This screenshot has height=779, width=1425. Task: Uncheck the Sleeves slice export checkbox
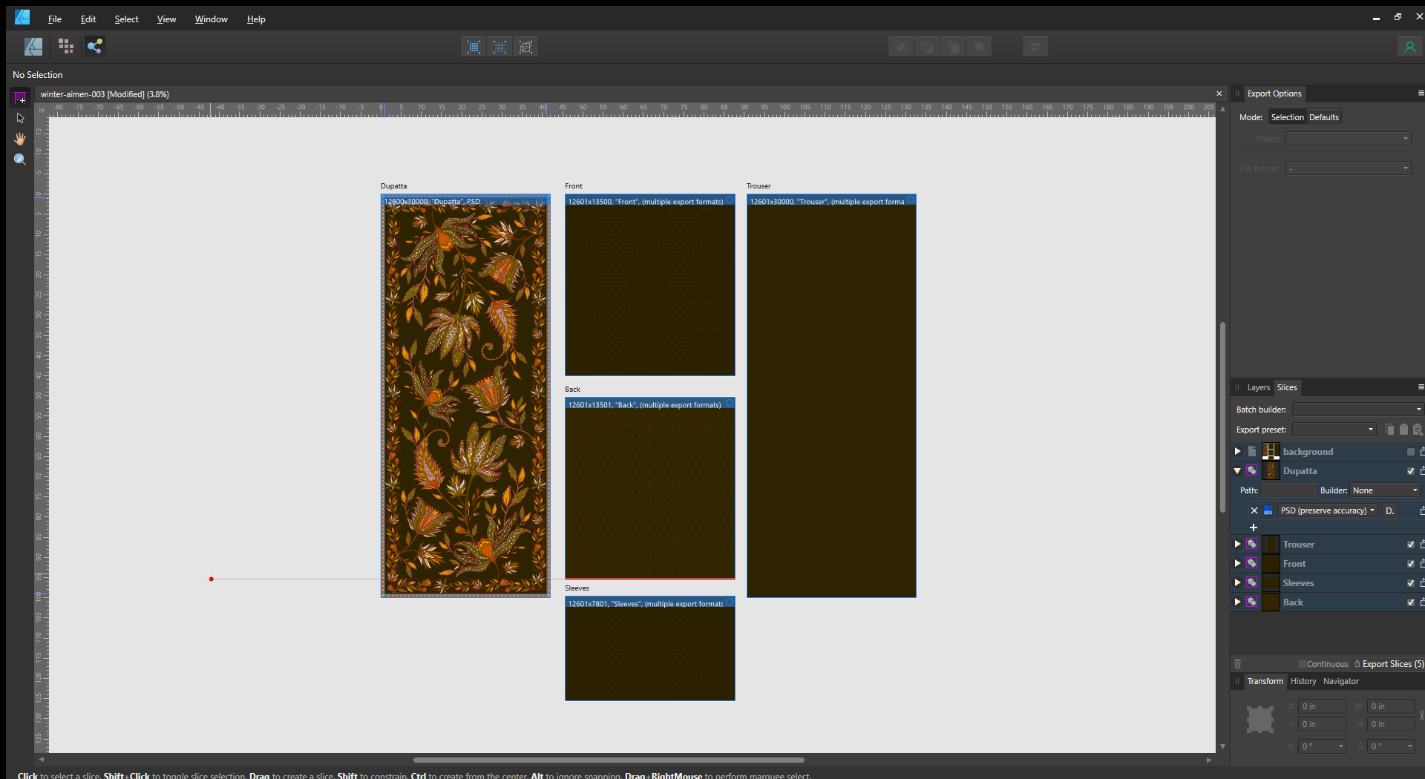pos(1411,583)
